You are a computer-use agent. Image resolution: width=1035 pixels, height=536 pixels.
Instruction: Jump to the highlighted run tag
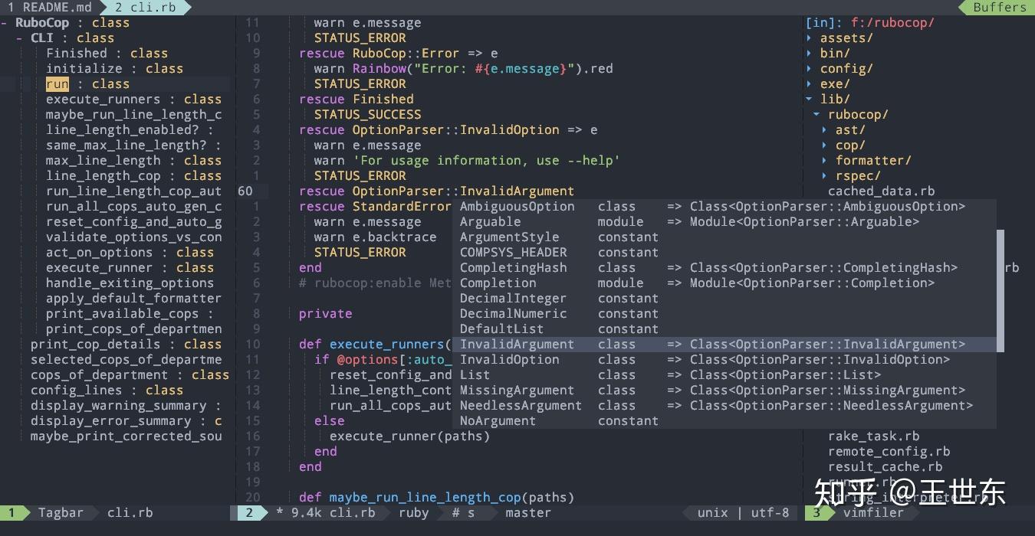point(58,84)
